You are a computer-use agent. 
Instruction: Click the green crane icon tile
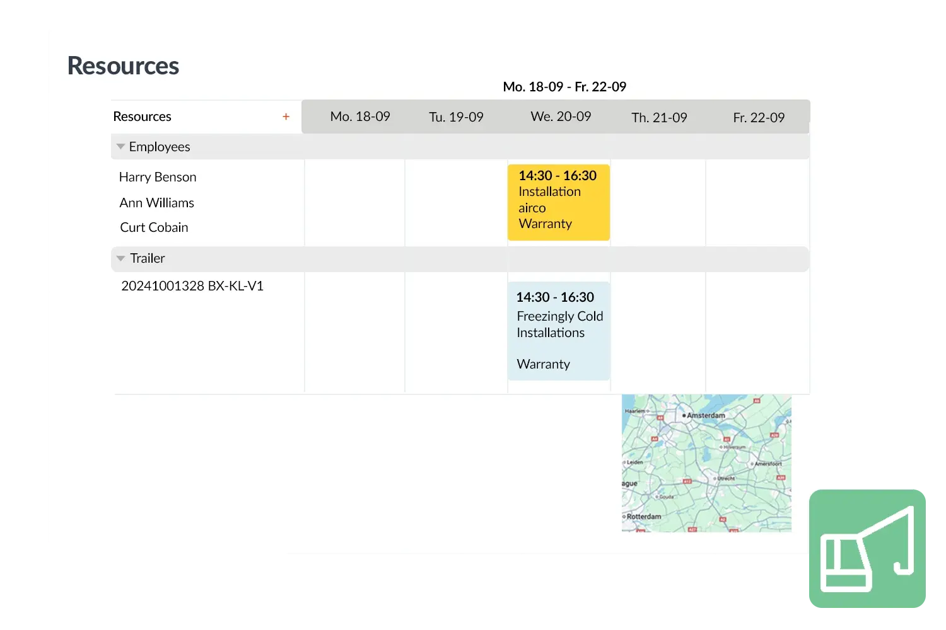[x=868, y=549]
